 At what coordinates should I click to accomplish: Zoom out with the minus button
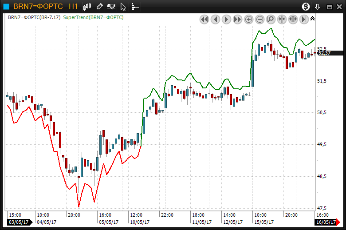(x=259, y=19)
